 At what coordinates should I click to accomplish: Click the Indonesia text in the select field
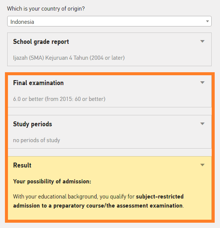(22, 22)
